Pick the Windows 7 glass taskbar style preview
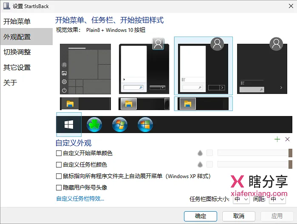 tap(144, 104)
